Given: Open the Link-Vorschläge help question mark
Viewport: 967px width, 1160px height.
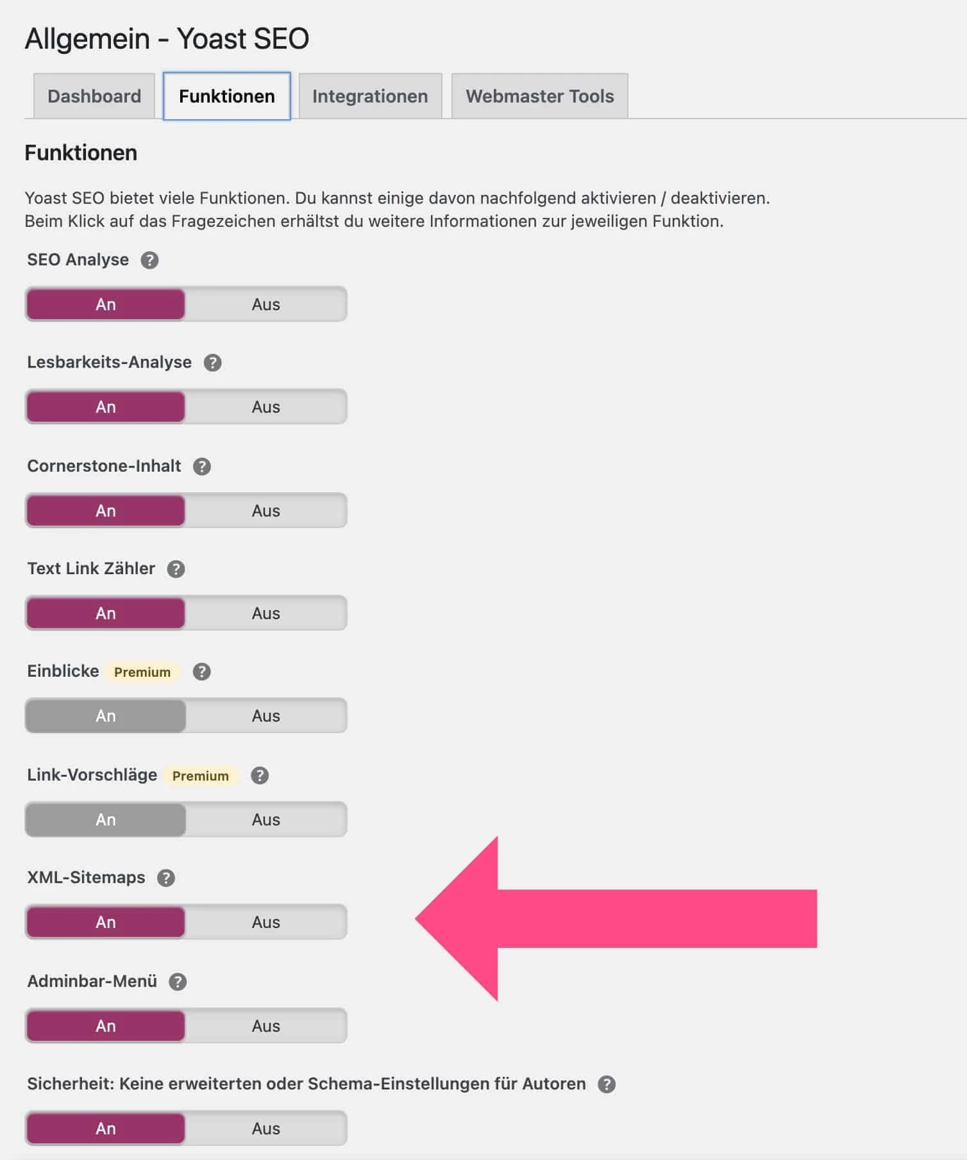Looking at the screenshot, I should tap(260, 775).
